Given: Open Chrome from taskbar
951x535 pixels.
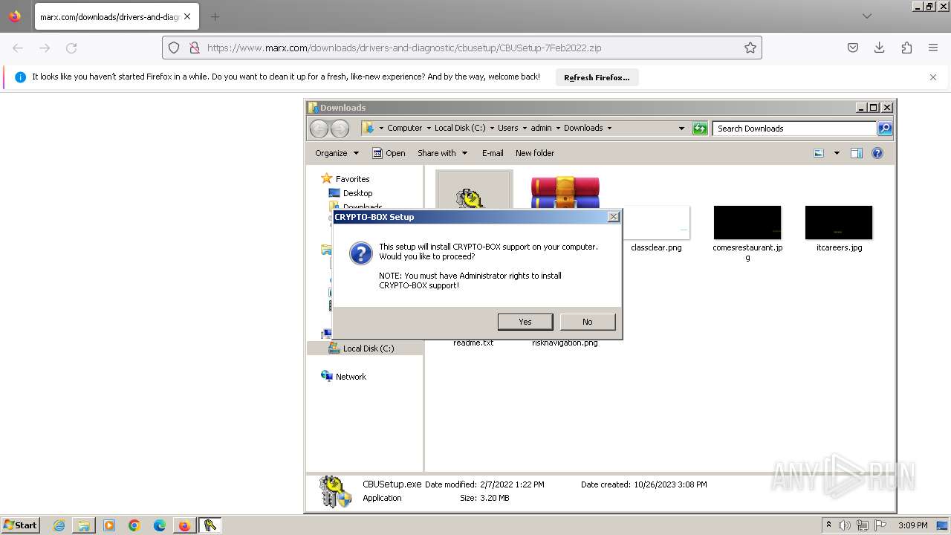Looking at the screenshot, I should (134, 525).
